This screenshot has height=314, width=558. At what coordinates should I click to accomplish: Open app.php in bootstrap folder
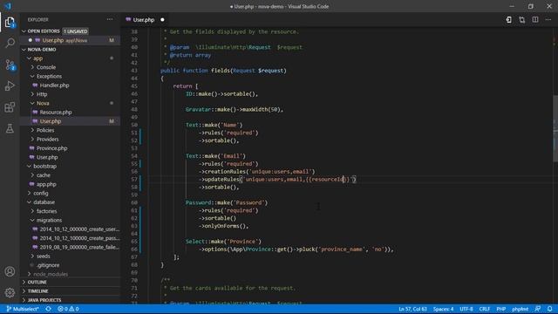tap(71, 184)
